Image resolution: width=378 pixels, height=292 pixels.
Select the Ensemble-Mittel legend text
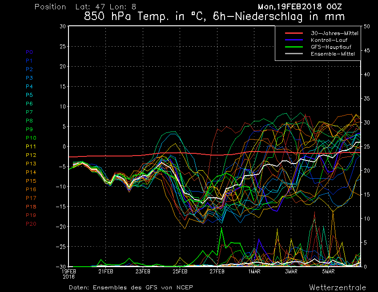point(333,54)
